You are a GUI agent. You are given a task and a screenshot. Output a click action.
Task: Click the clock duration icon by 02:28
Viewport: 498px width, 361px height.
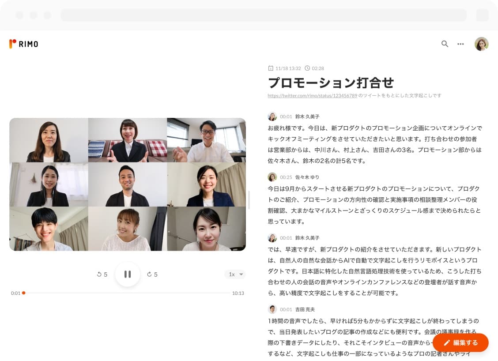click(307, 68)
